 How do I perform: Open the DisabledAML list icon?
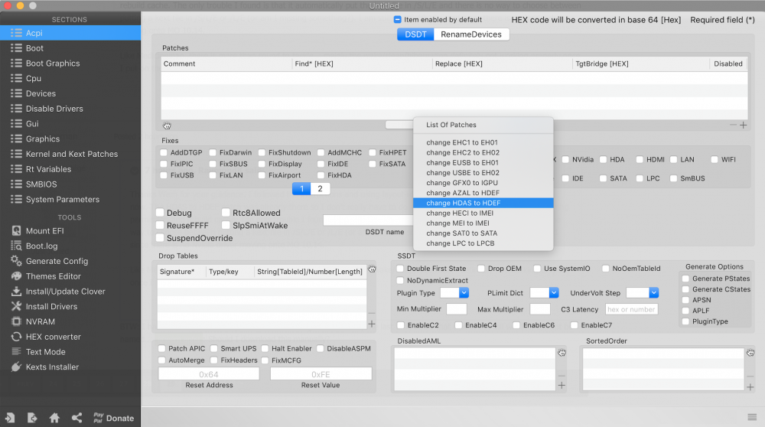point(562,352)
